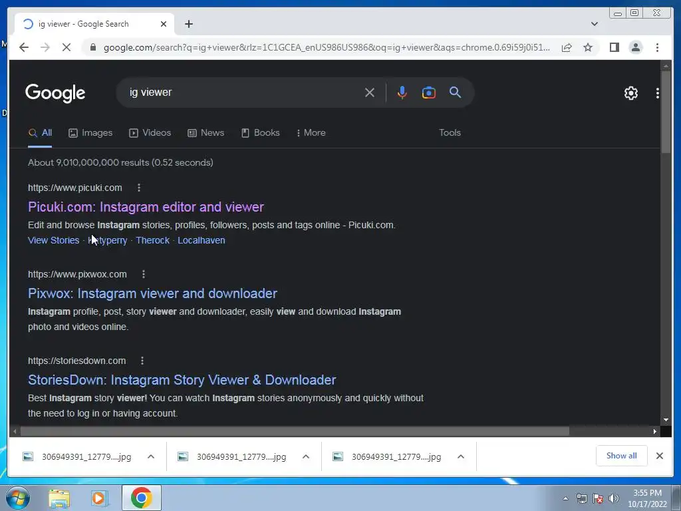Submit search with the magnifier icon
This screenshot has height=511, width=681.
click(455, 92)
